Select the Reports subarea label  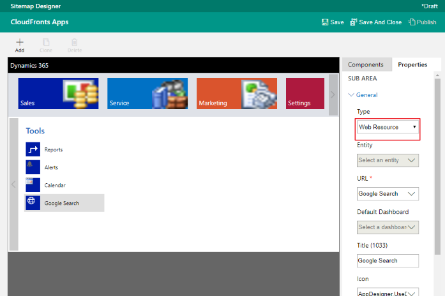(x=54, y=149)
